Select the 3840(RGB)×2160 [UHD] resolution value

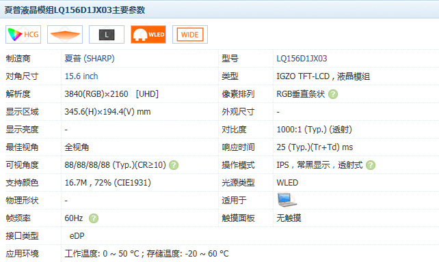pyautogui.click(x=111, y=94)
